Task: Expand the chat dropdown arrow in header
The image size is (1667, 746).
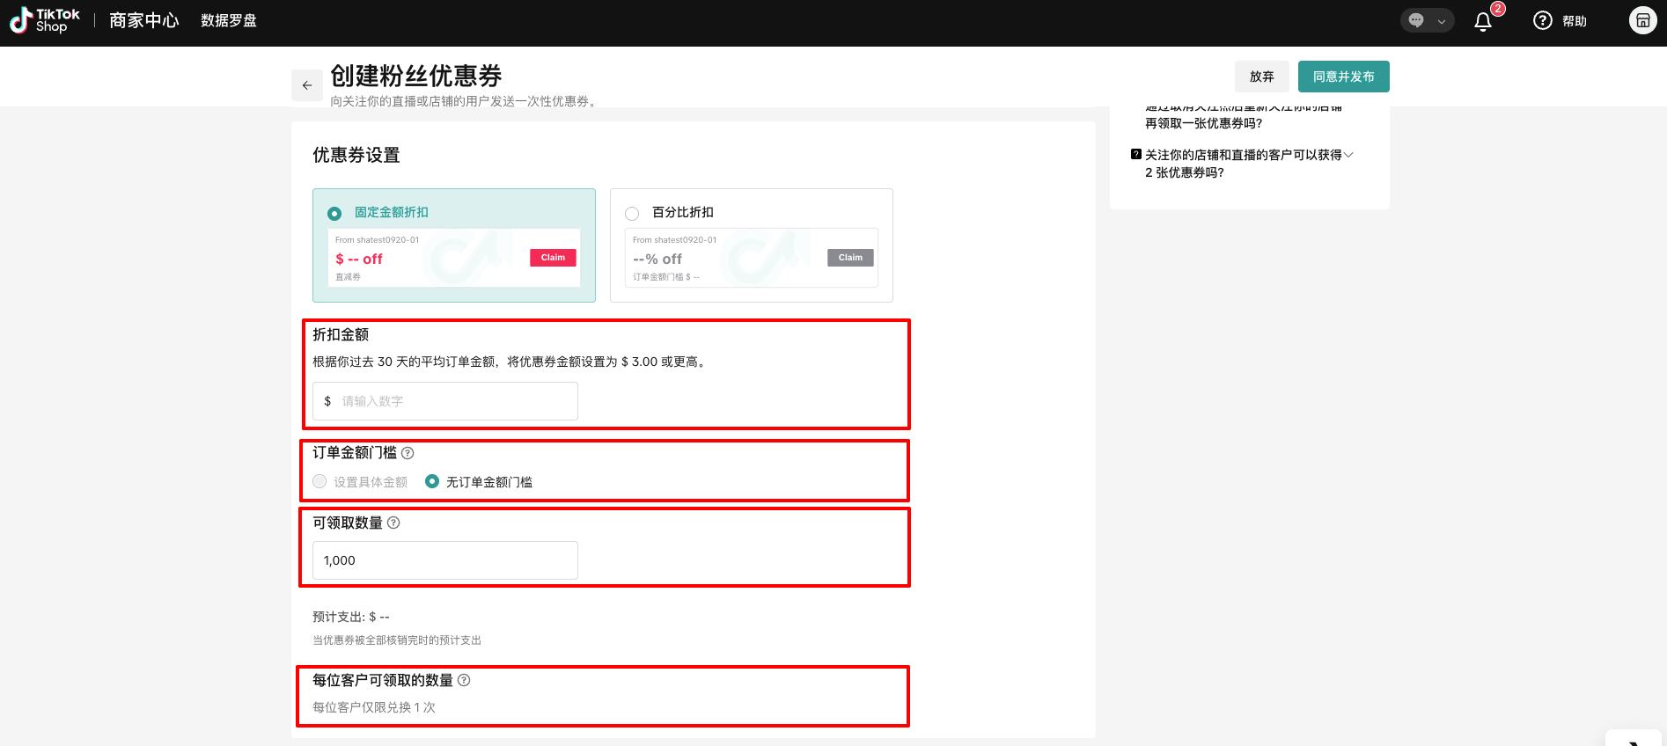Action: (x=1442, y=21)
